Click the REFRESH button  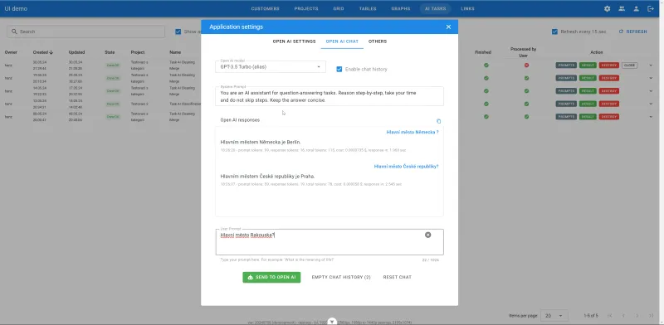coord(632,32)
